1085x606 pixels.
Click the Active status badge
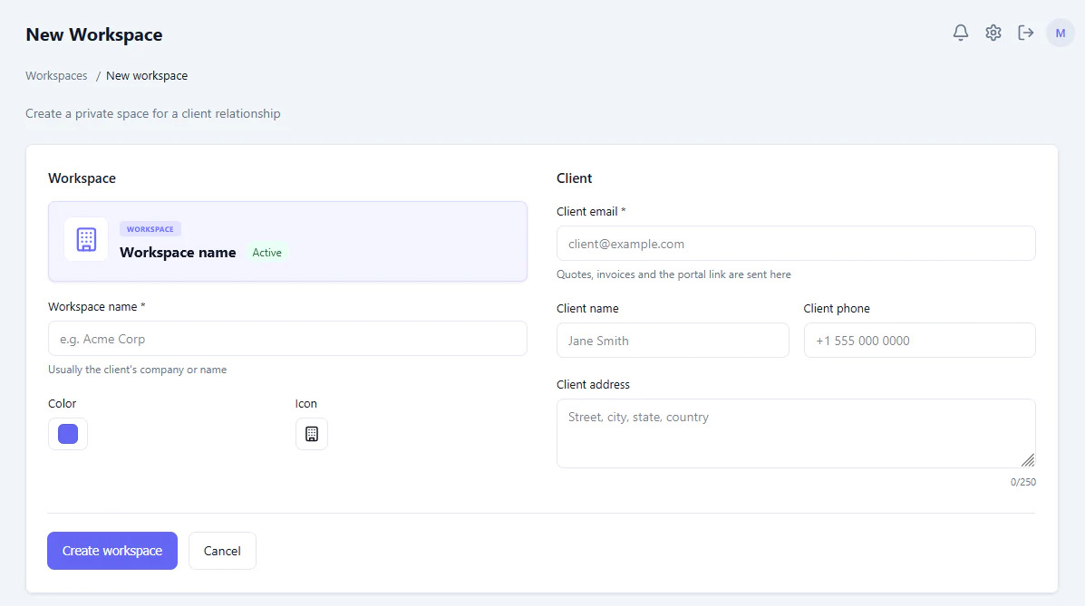266,253
